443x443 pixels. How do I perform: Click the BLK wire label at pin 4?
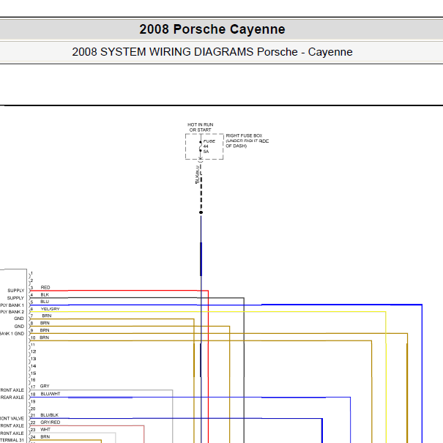(45, 294)
